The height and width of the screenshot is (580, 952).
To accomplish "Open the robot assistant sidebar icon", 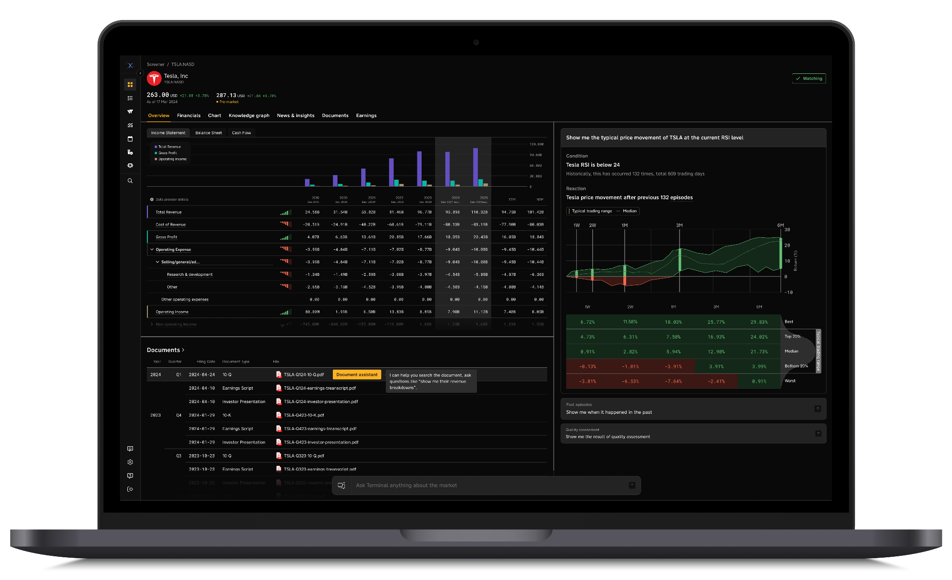I will (x=130, y=166).
